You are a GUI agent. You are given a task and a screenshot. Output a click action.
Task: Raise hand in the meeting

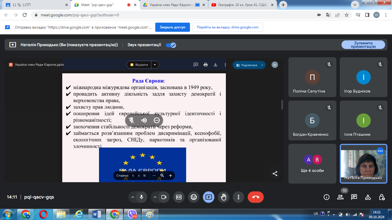(224, 197)
